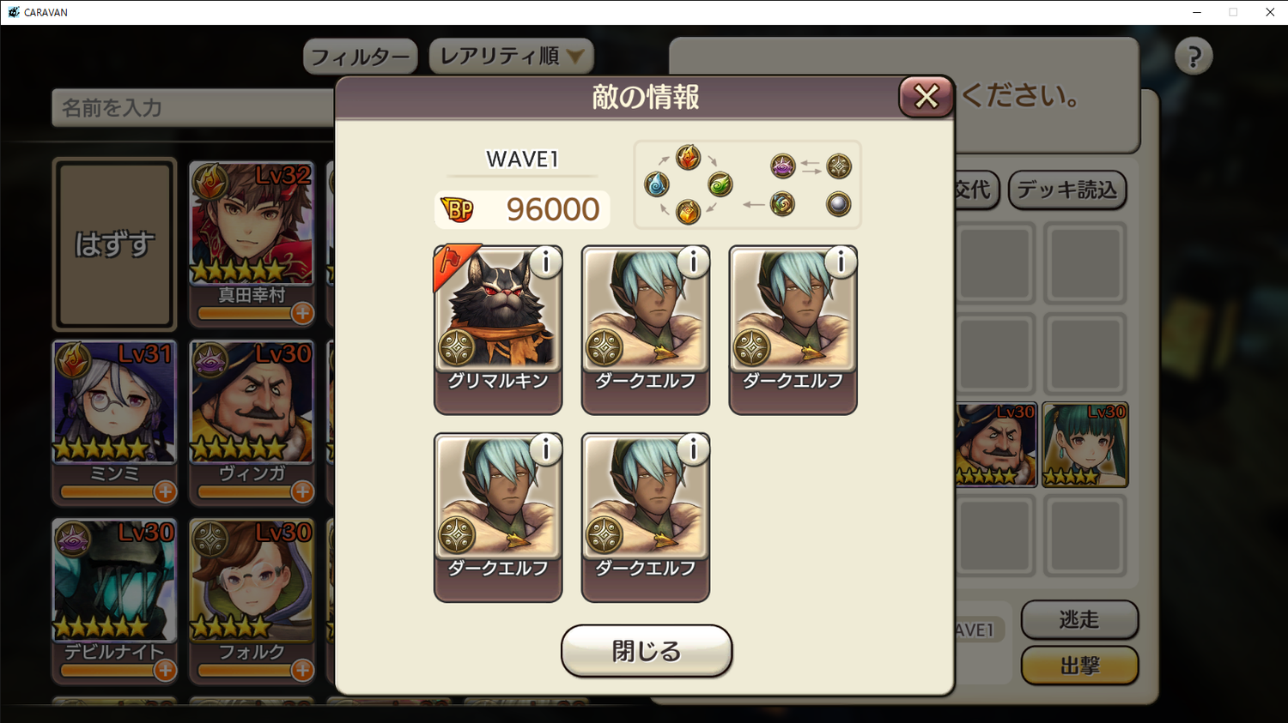The image size is (1288, 723).
Task: Click the デッキ読込 deck load button
Action: [1067, 190]
